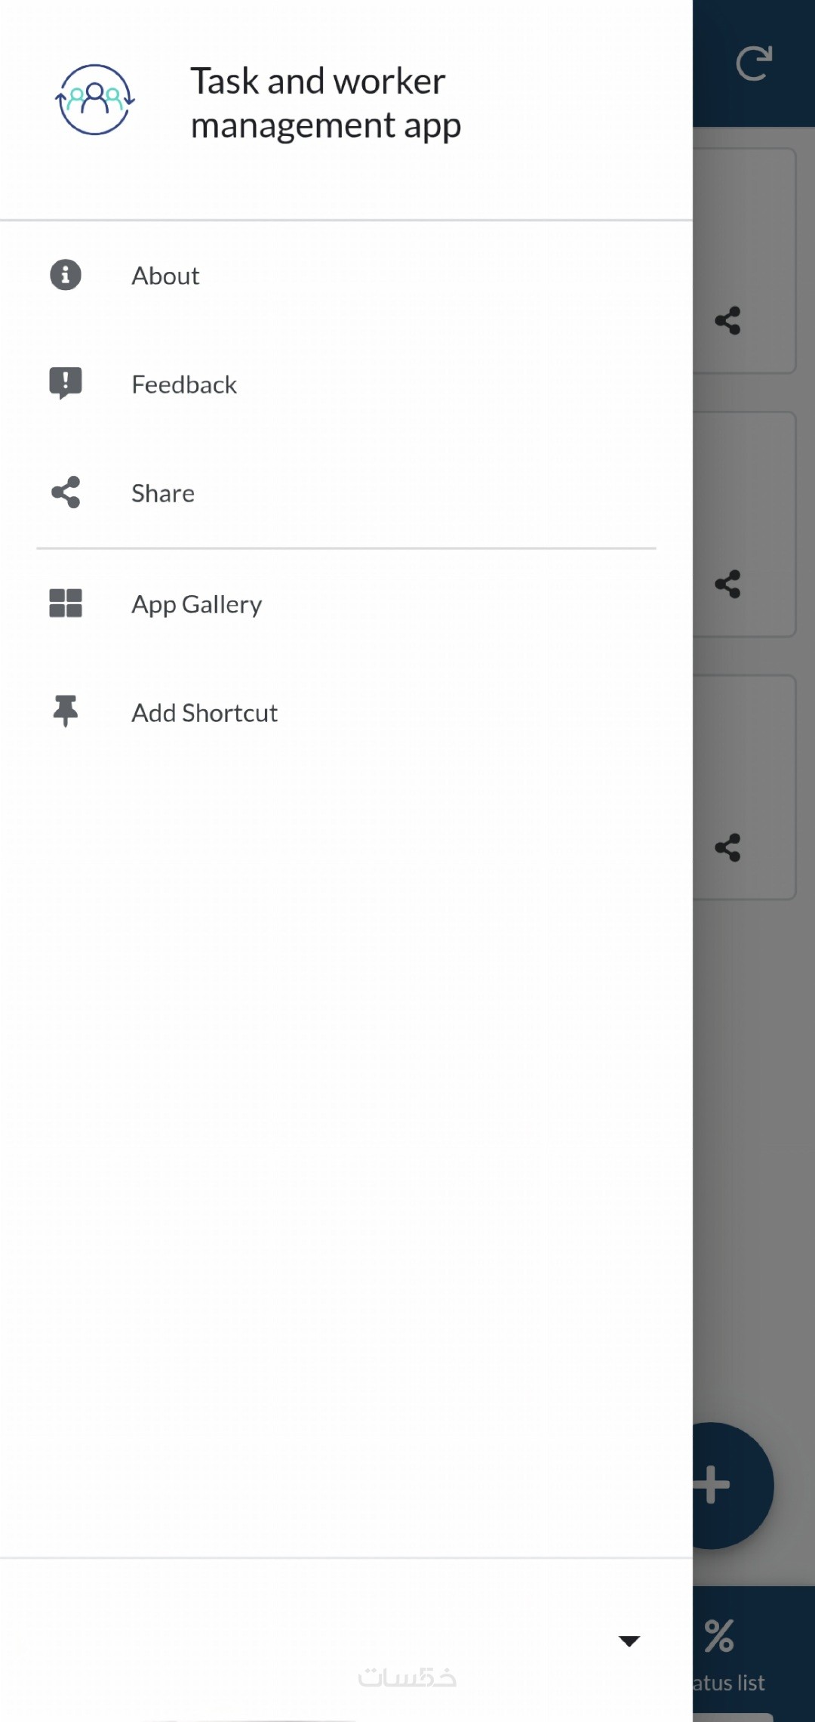Click the About info icon

tap(66, 276)
